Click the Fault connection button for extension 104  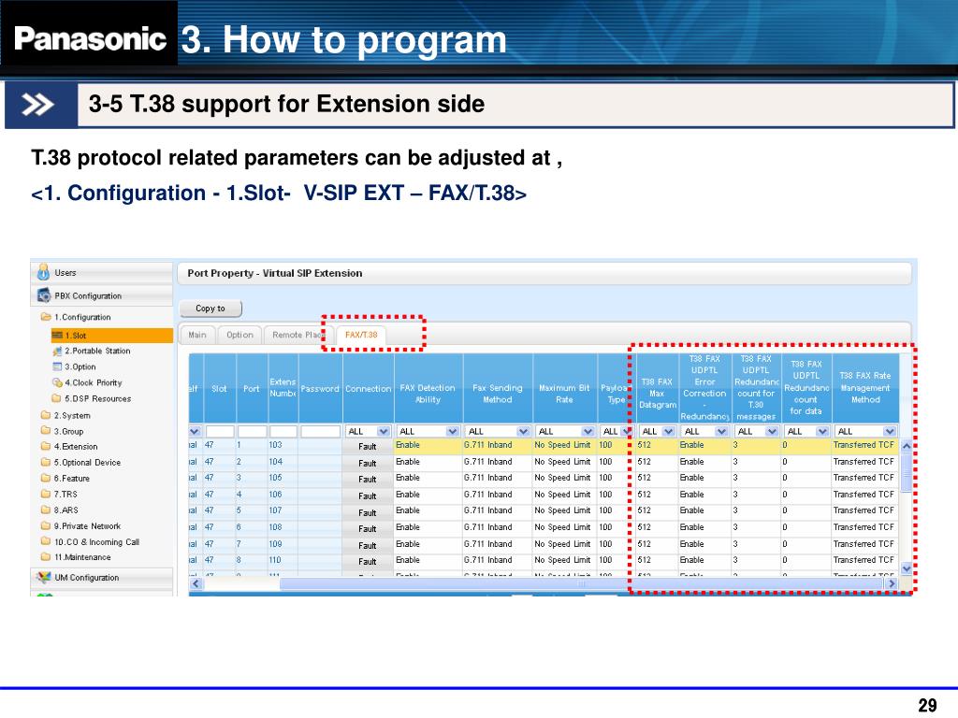pos(367,463)
